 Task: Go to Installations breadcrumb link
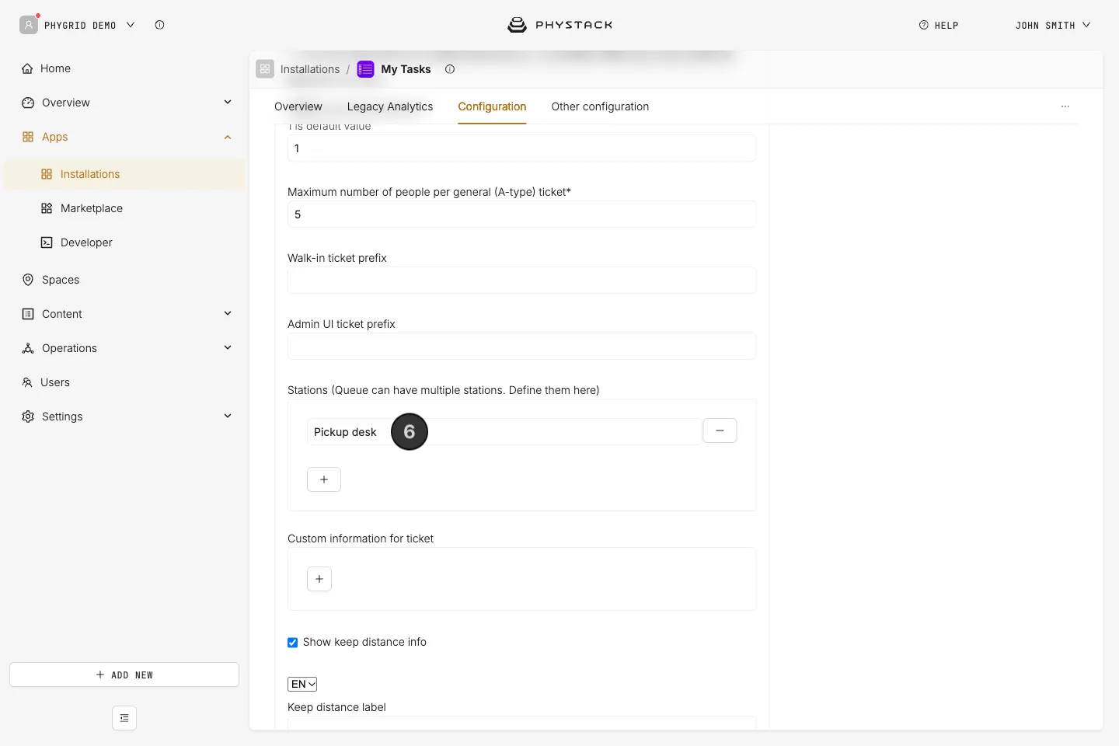pos(310,69)
